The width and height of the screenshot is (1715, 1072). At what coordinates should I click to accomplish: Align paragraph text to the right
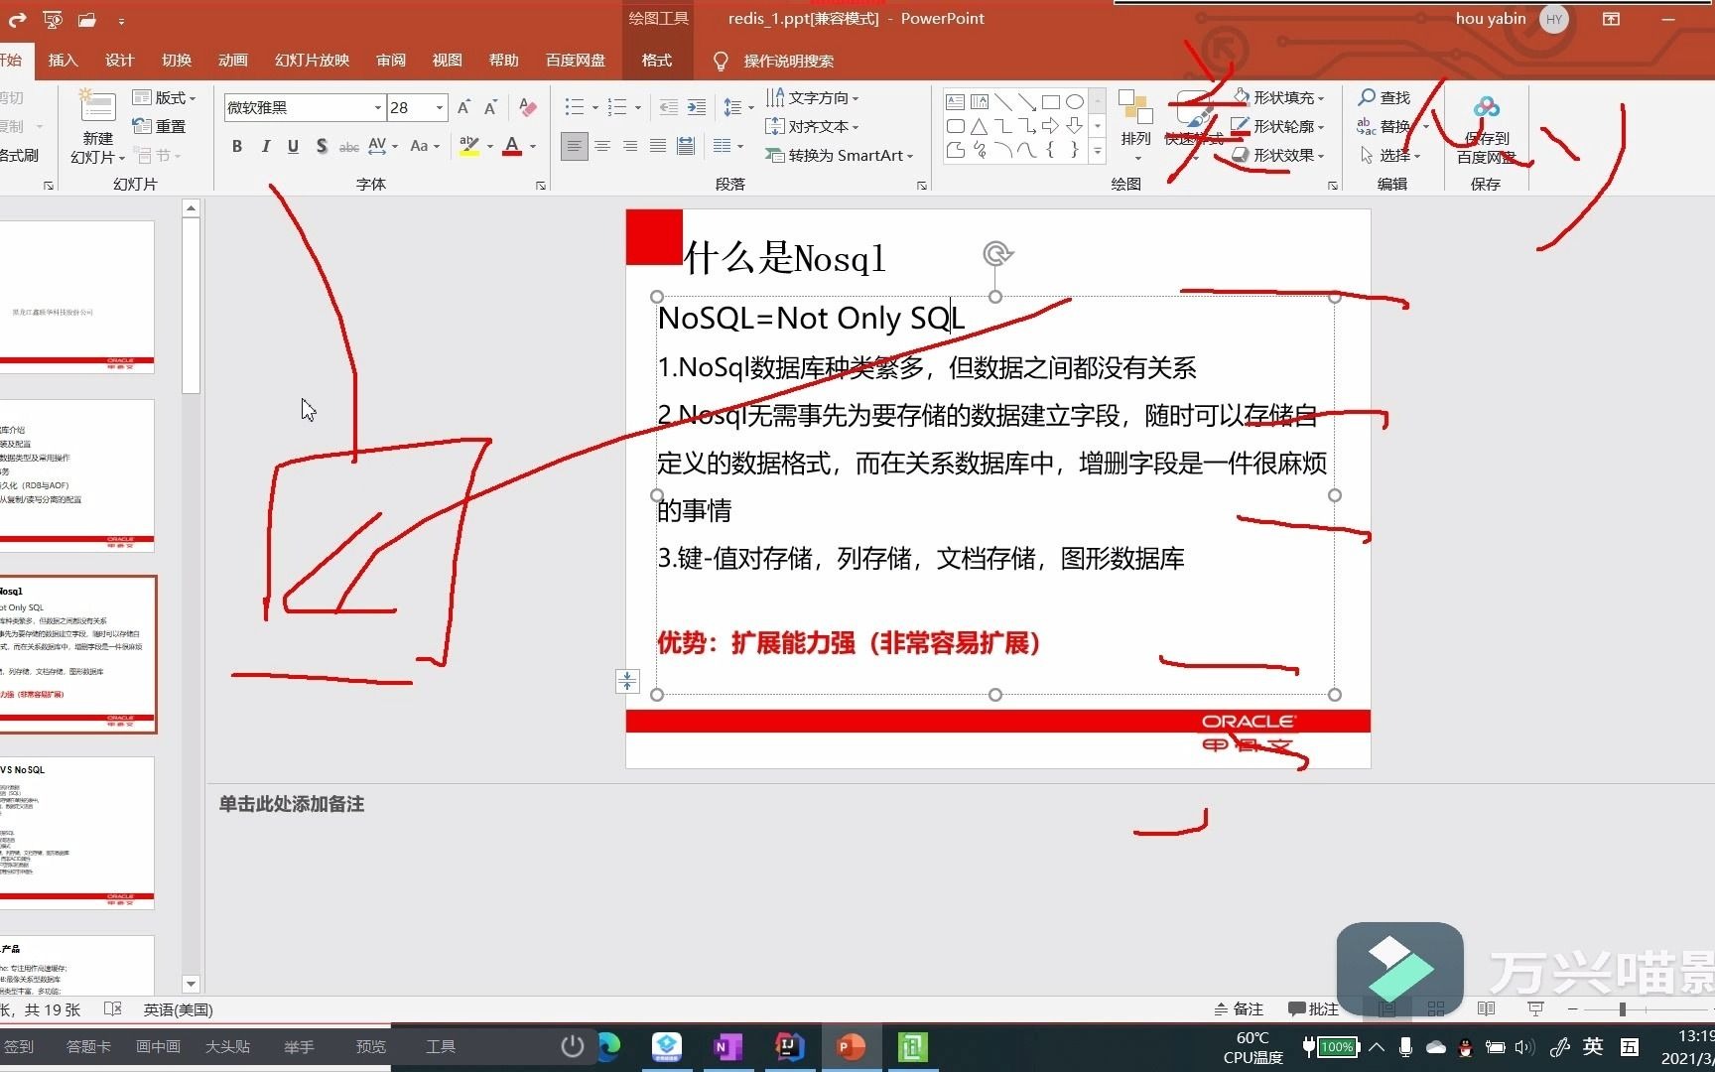[x=629, y=147]
